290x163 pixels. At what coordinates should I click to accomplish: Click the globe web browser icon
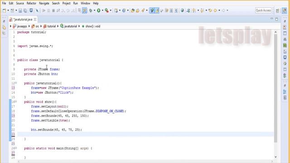point(182,10)
